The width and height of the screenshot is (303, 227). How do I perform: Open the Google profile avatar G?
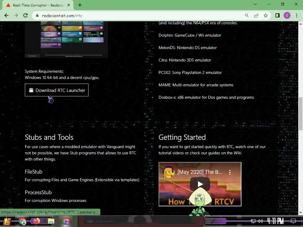[x=287, y=15]
